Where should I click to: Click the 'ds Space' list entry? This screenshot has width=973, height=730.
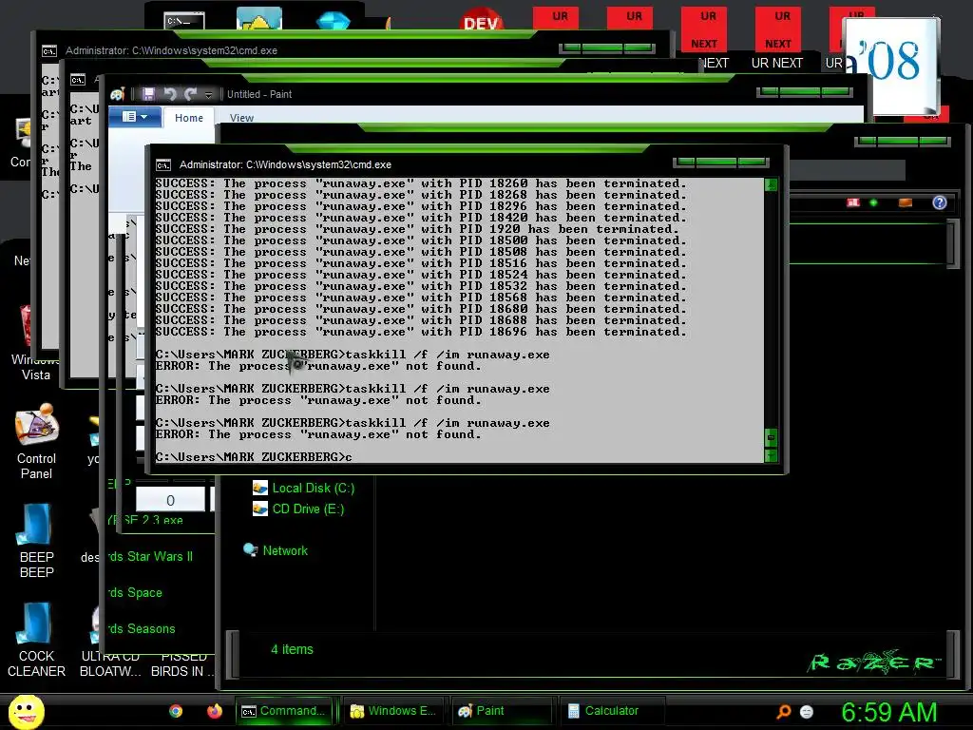pos(135,593)
